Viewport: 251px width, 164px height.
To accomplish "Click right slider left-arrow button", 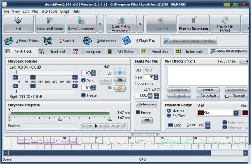I will click(x=16, y=86).
